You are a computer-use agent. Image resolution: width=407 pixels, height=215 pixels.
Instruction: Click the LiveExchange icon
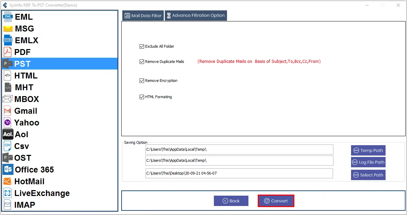coord(8,193)
